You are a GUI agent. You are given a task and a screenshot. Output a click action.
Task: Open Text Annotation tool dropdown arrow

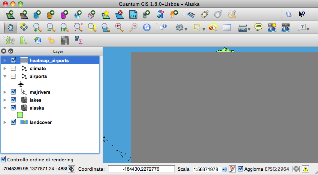pyautogui.click(x=308, y=29)
